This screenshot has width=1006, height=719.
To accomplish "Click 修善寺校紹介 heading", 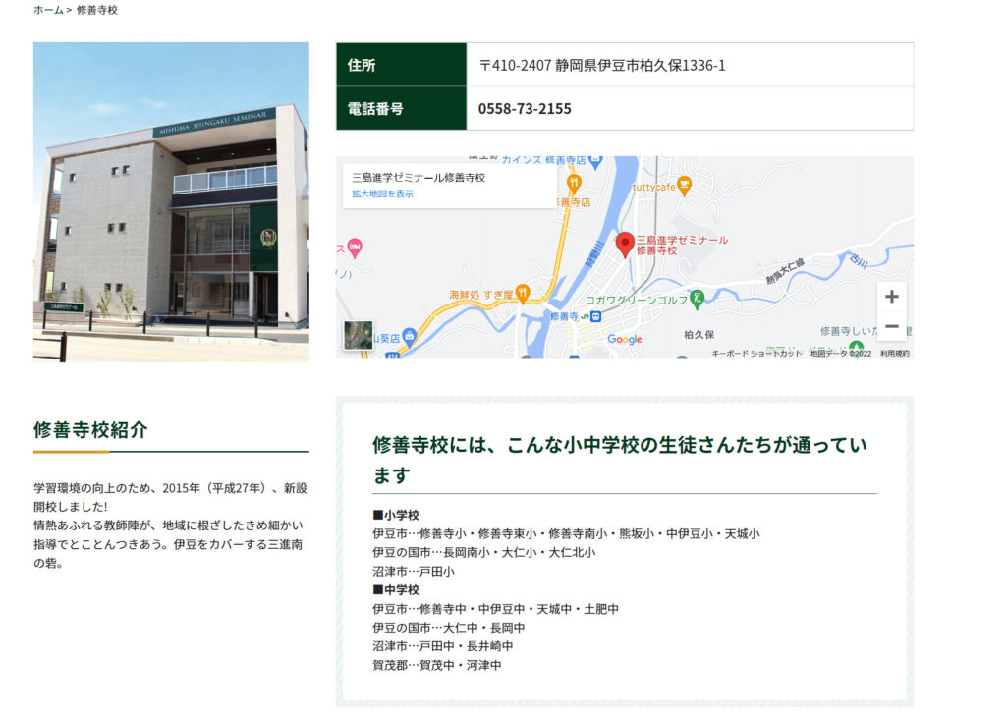I will pos(90,430).
